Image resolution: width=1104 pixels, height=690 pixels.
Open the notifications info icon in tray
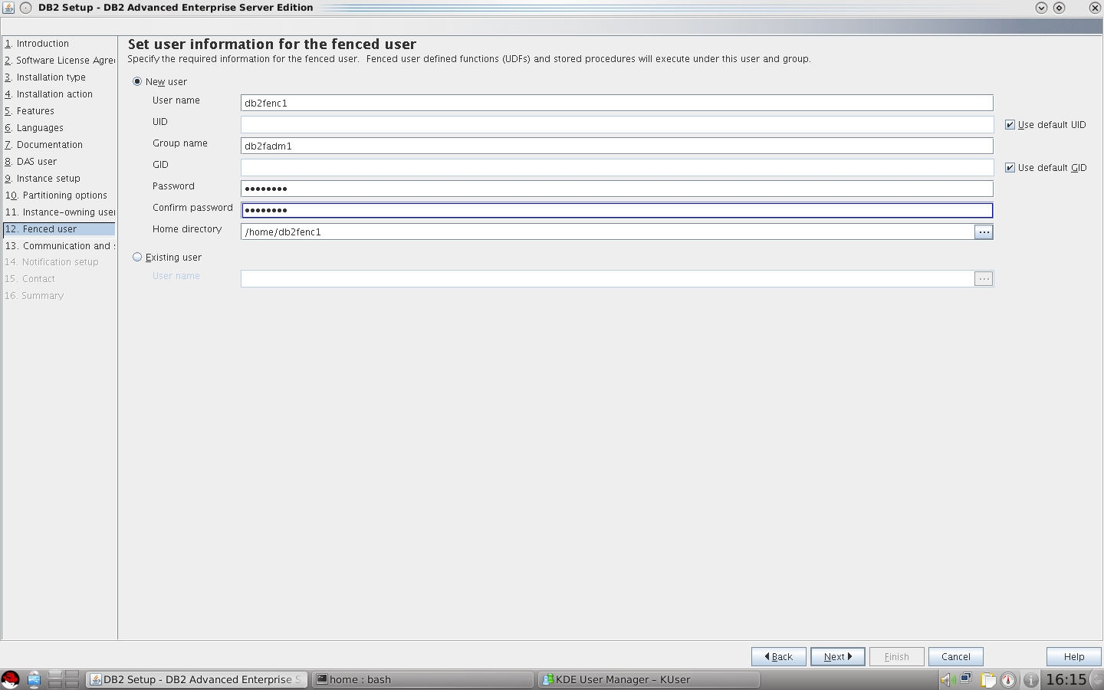click(1030, 679)
